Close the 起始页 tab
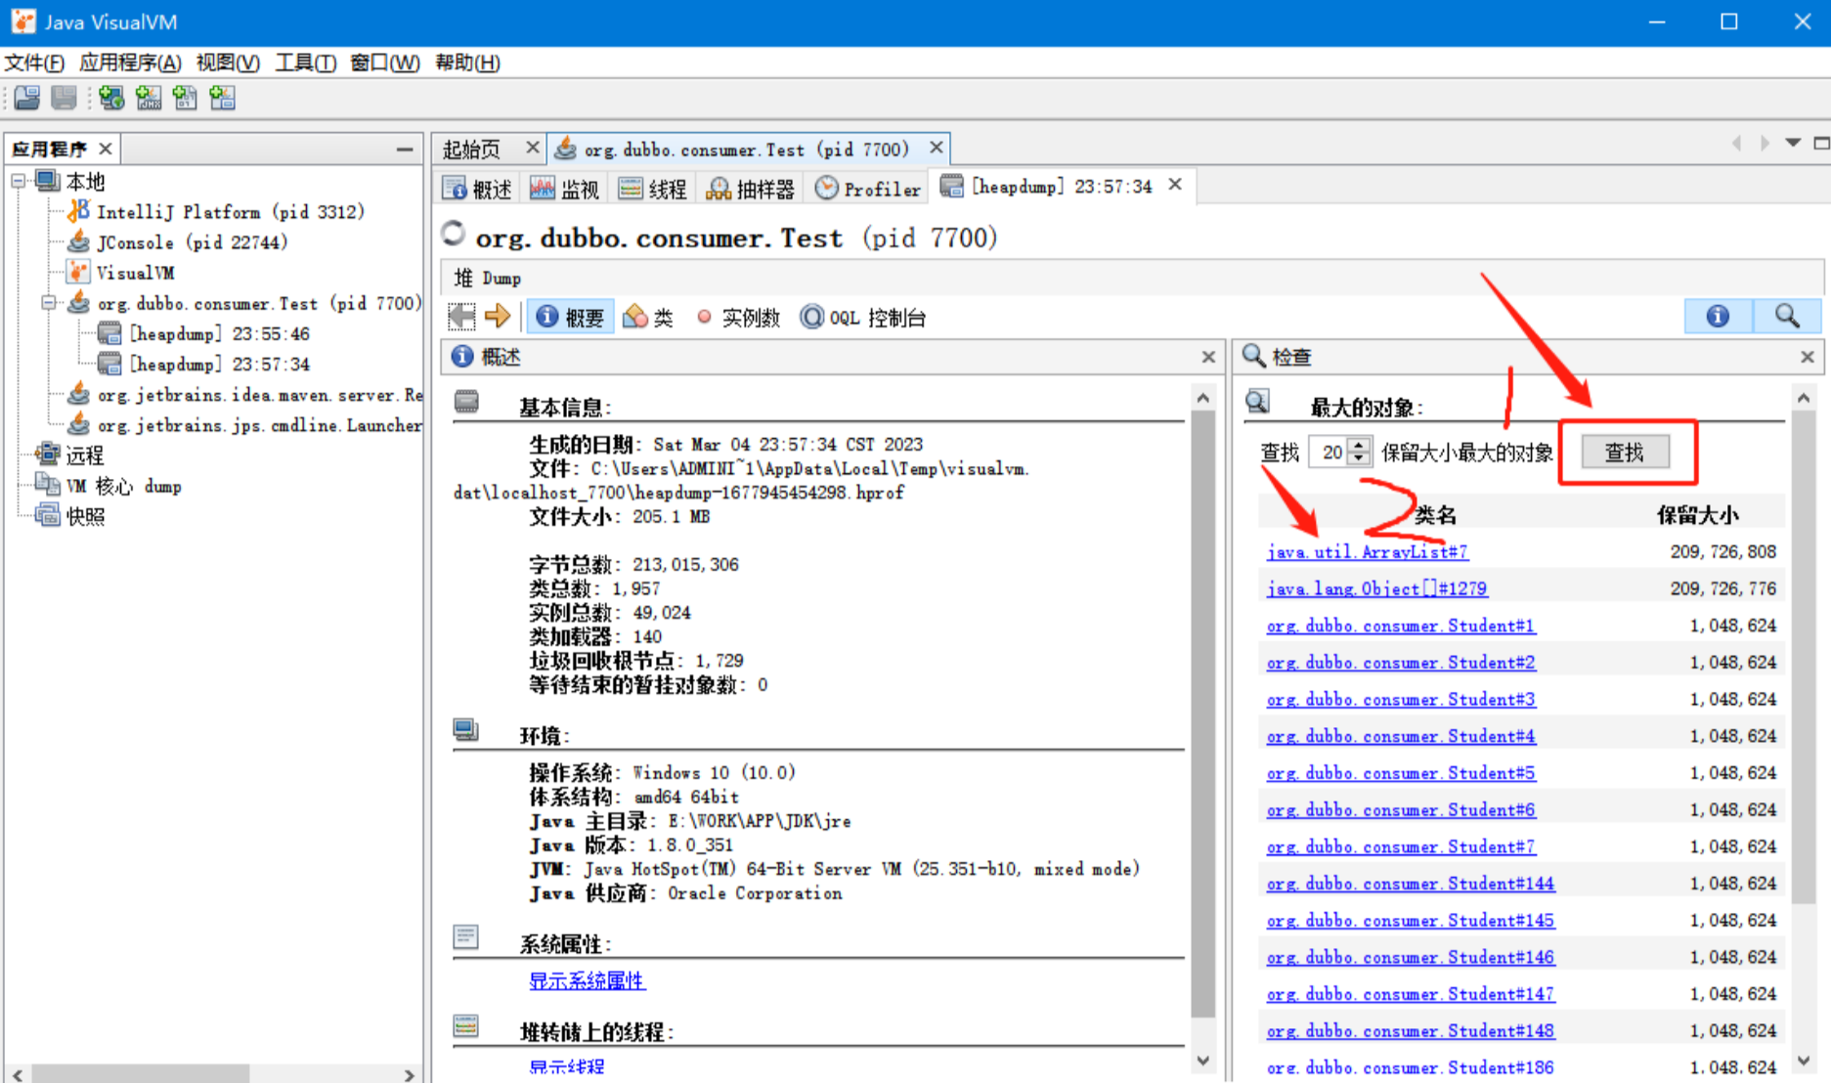This screenshot has height=1083, width=1831. pyautogui.click(x=533, y=148)
